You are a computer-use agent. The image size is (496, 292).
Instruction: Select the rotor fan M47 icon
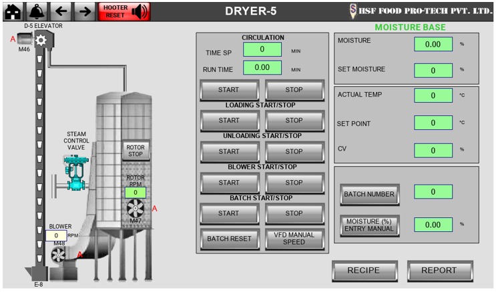pos(136,208)
